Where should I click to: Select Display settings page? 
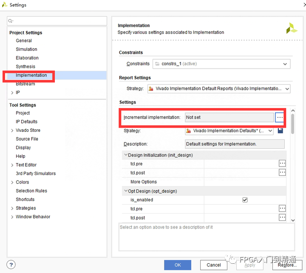(x=23, y=148)
